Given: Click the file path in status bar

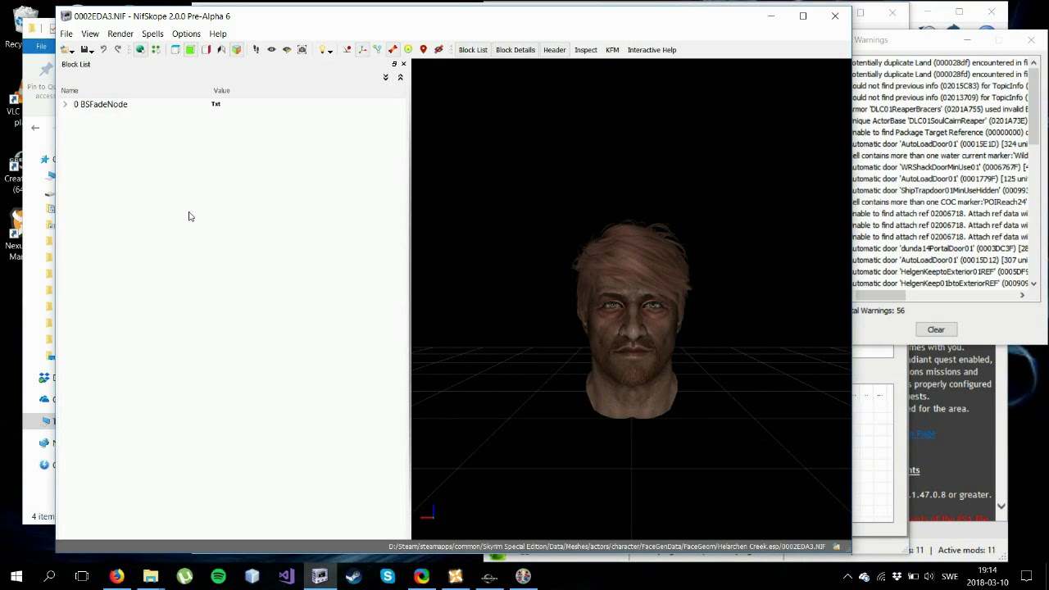Looking at the screenshot, I should [606, 547].
